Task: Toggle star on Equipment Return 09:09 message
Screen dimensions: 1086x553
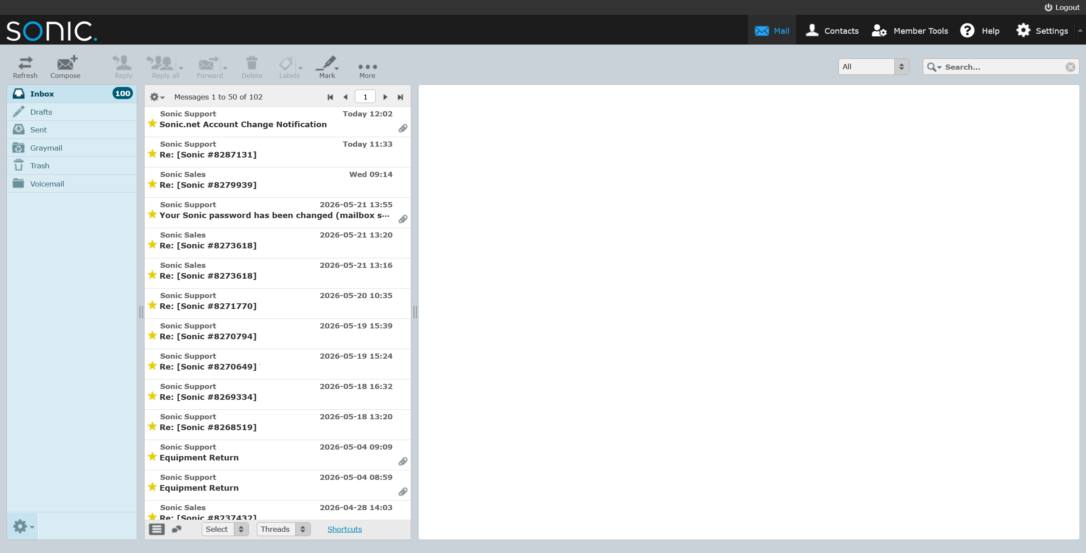Action: click(152, 457)
